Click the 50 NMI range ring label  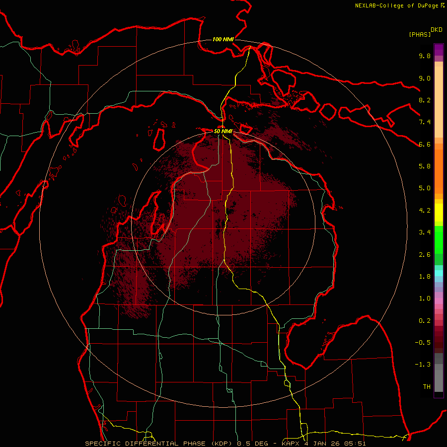[x=223, y=131]
